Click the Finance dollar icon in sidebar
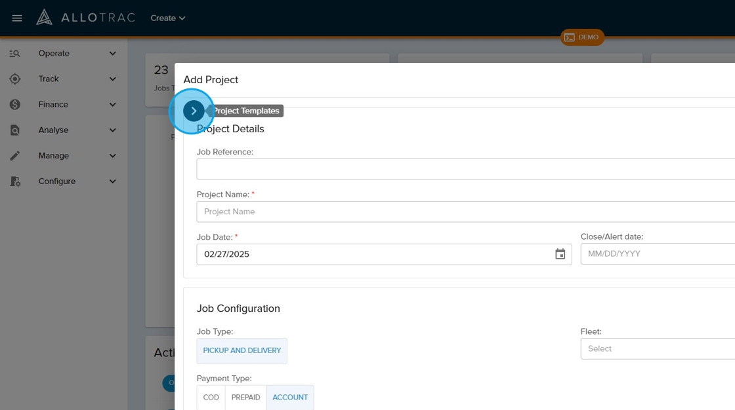 point(14,105)
